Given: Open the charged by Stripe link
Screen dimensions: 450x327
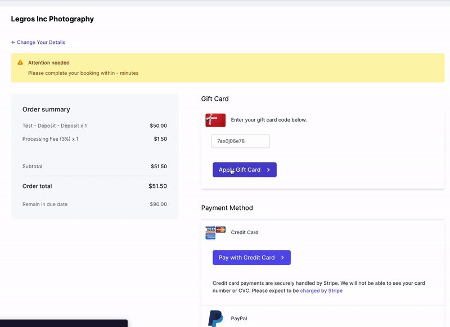Looking at the screenshot, I should [x=321, y=291].
